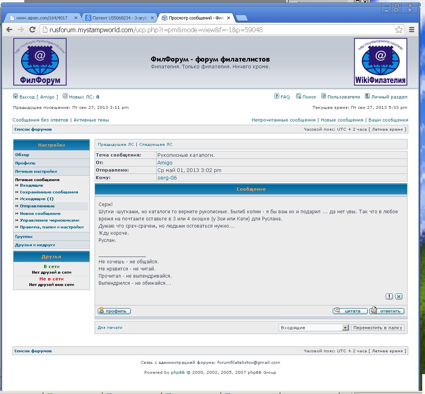Click Переместить в папку button
This screenshot has width=425, height=394.
pyautogui.click(x=378, y=328)
